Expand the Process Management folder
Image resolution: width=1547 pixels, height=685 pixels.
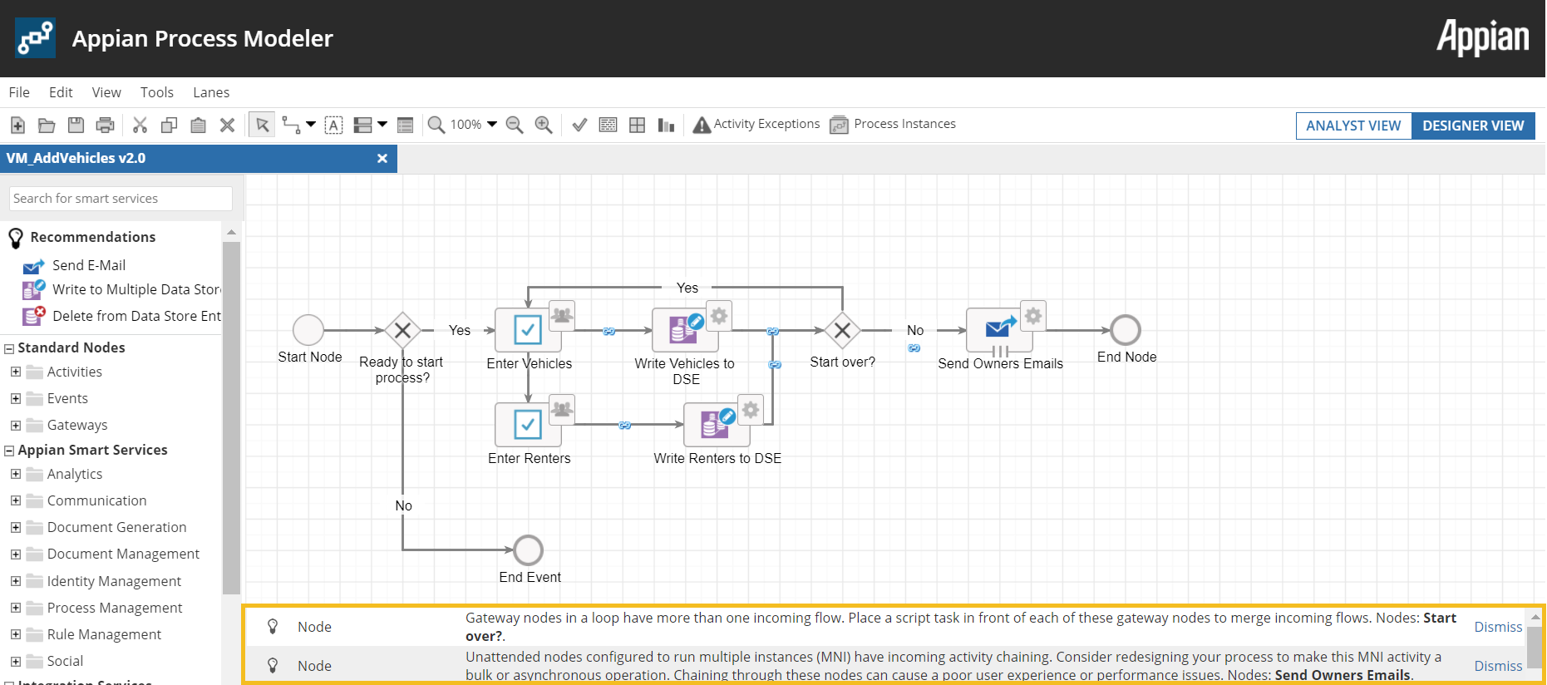(x=16, y=608)
